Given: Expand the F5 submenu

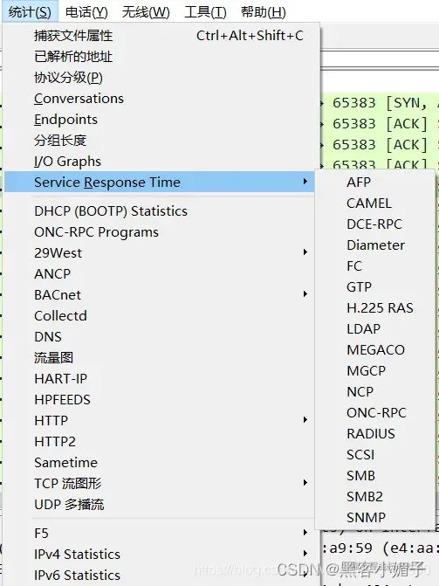Looking at the screenshot, I should click(160, 533).
